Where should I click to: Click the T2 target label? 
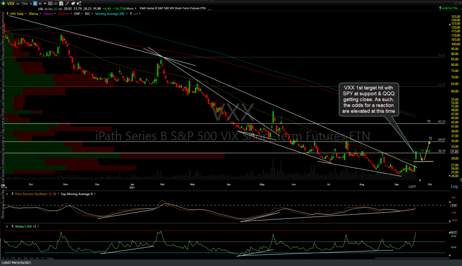pyautogui.click(x=430, y=138)
